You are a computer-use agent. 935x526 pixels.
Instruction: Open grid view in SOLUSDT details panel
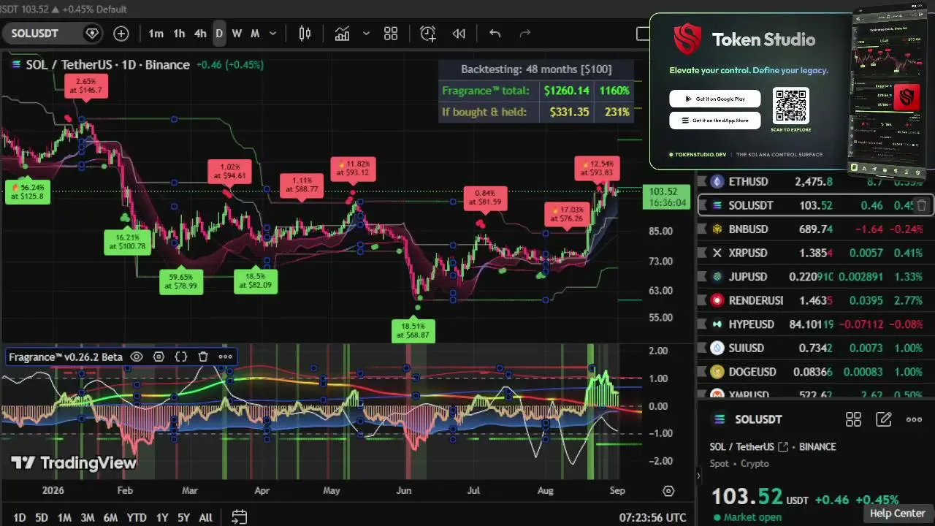(x=853, y=419)
